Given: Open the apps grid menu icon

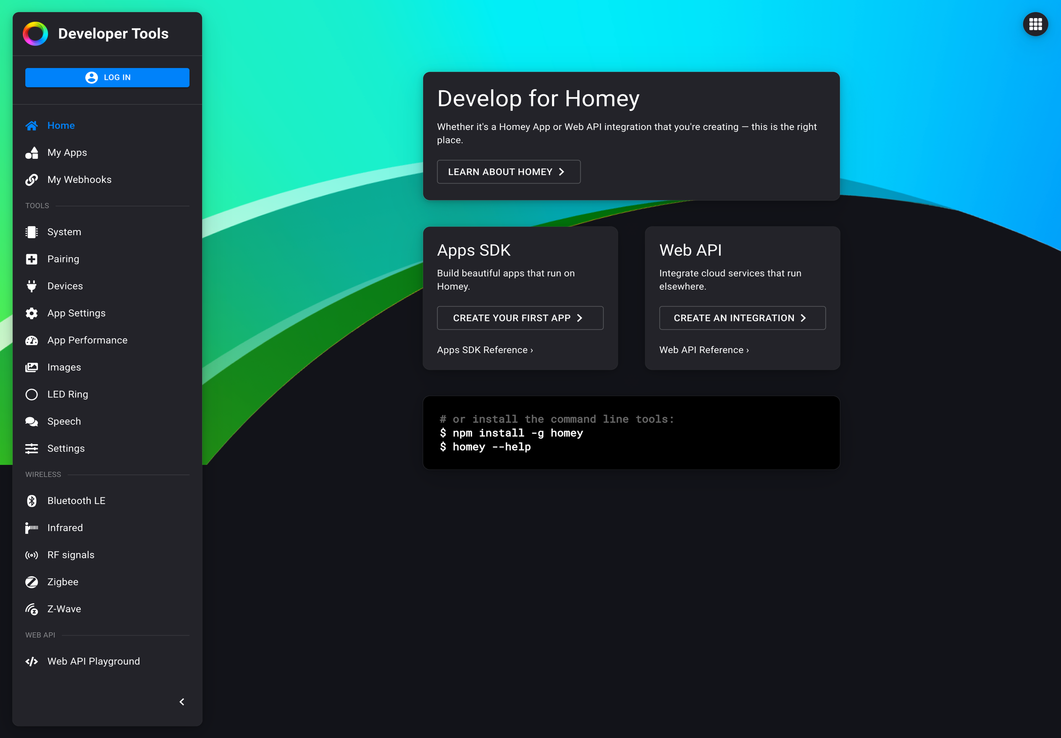Looking at the screenshot, I should [1035, 24].
